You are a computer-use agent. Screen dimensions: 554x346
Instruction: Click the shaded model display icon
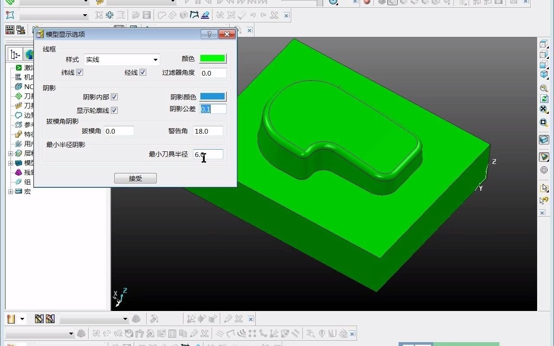coord(544,157)
